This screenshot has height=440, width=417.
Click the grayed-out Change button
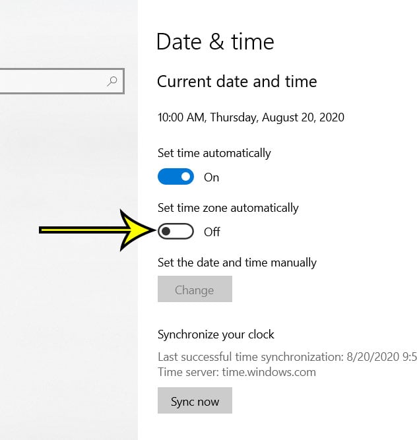pos(195,289)
